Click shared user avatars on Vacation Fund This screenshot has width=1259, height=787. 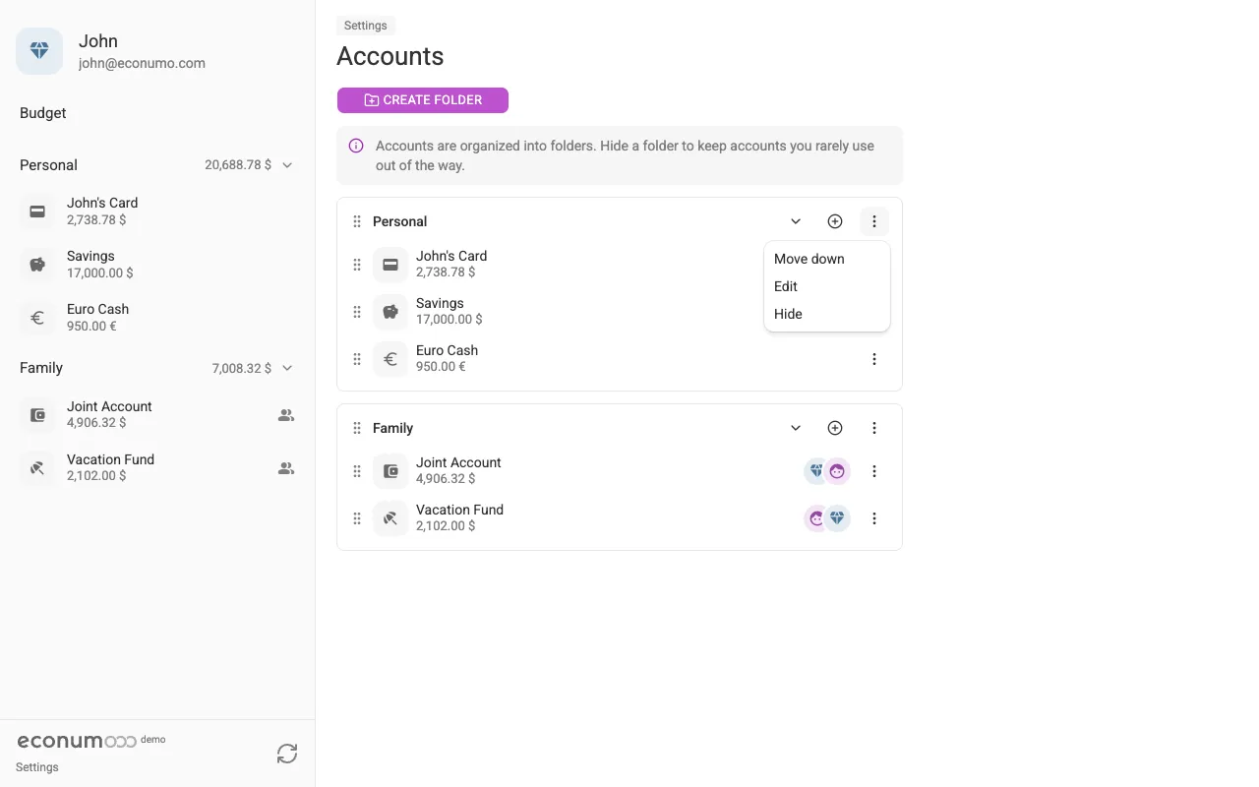(827, 518)
